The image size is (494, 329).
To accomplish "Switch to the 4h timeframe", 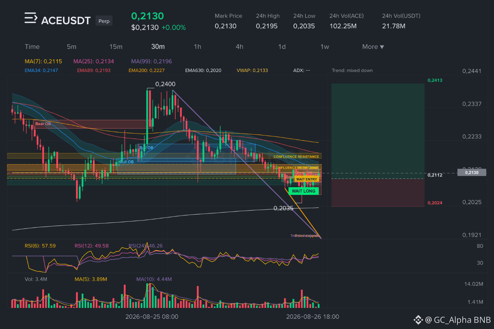I will pos(240,47).
